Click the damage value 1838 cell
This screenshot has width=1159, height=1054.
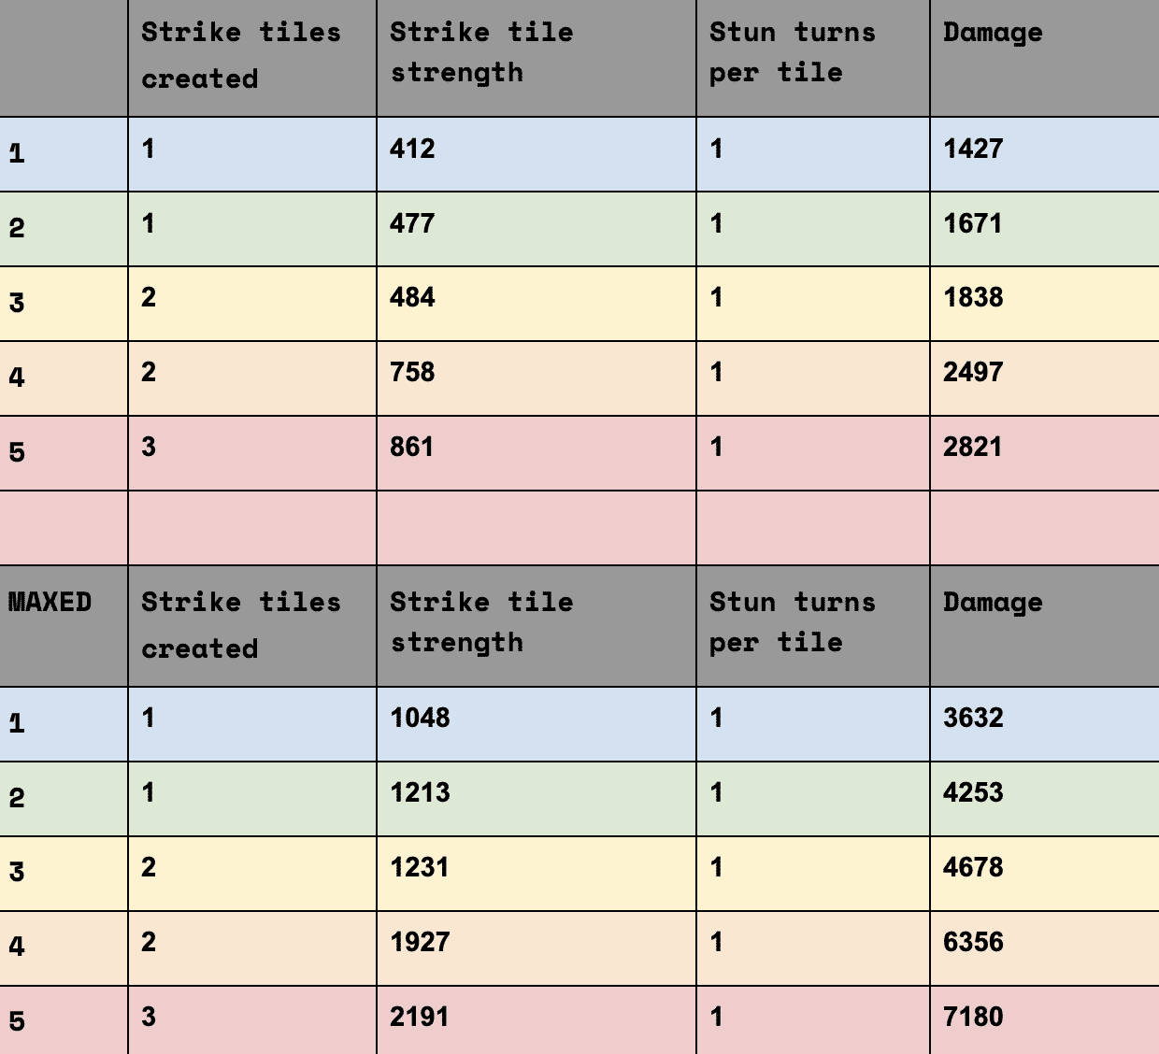pos(1045,304)
